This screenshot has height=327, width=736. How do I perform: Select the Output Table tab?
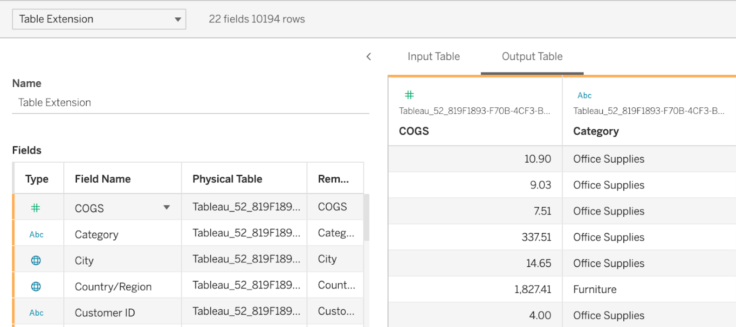point(532,57)
